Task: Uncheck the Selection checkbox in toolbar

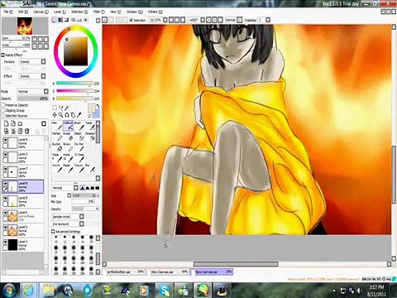Action: tap(132, 20)
